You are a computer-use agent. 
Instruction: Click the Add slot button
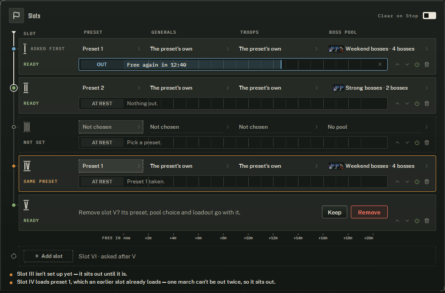click(x=48, y=256)
